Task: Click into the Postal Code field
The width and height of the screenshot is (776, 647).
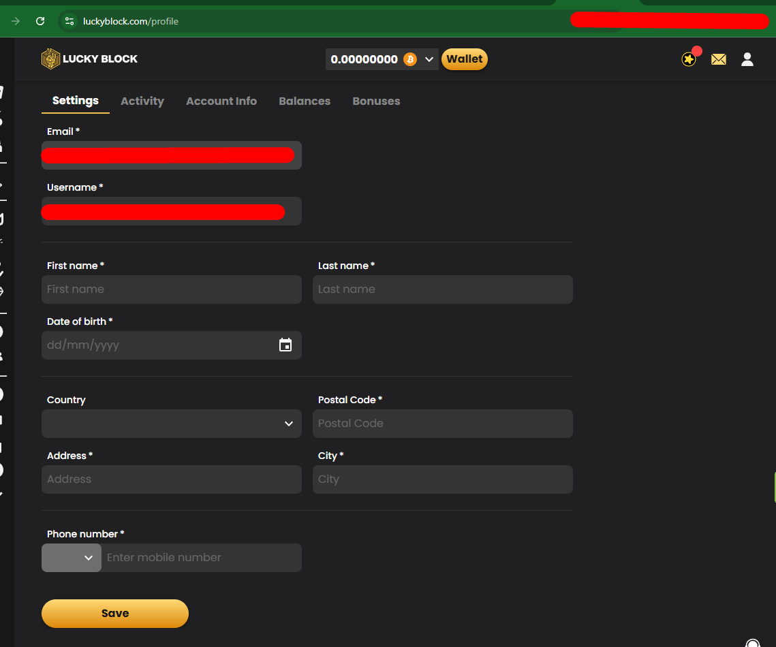Action: tap(442, 424)
